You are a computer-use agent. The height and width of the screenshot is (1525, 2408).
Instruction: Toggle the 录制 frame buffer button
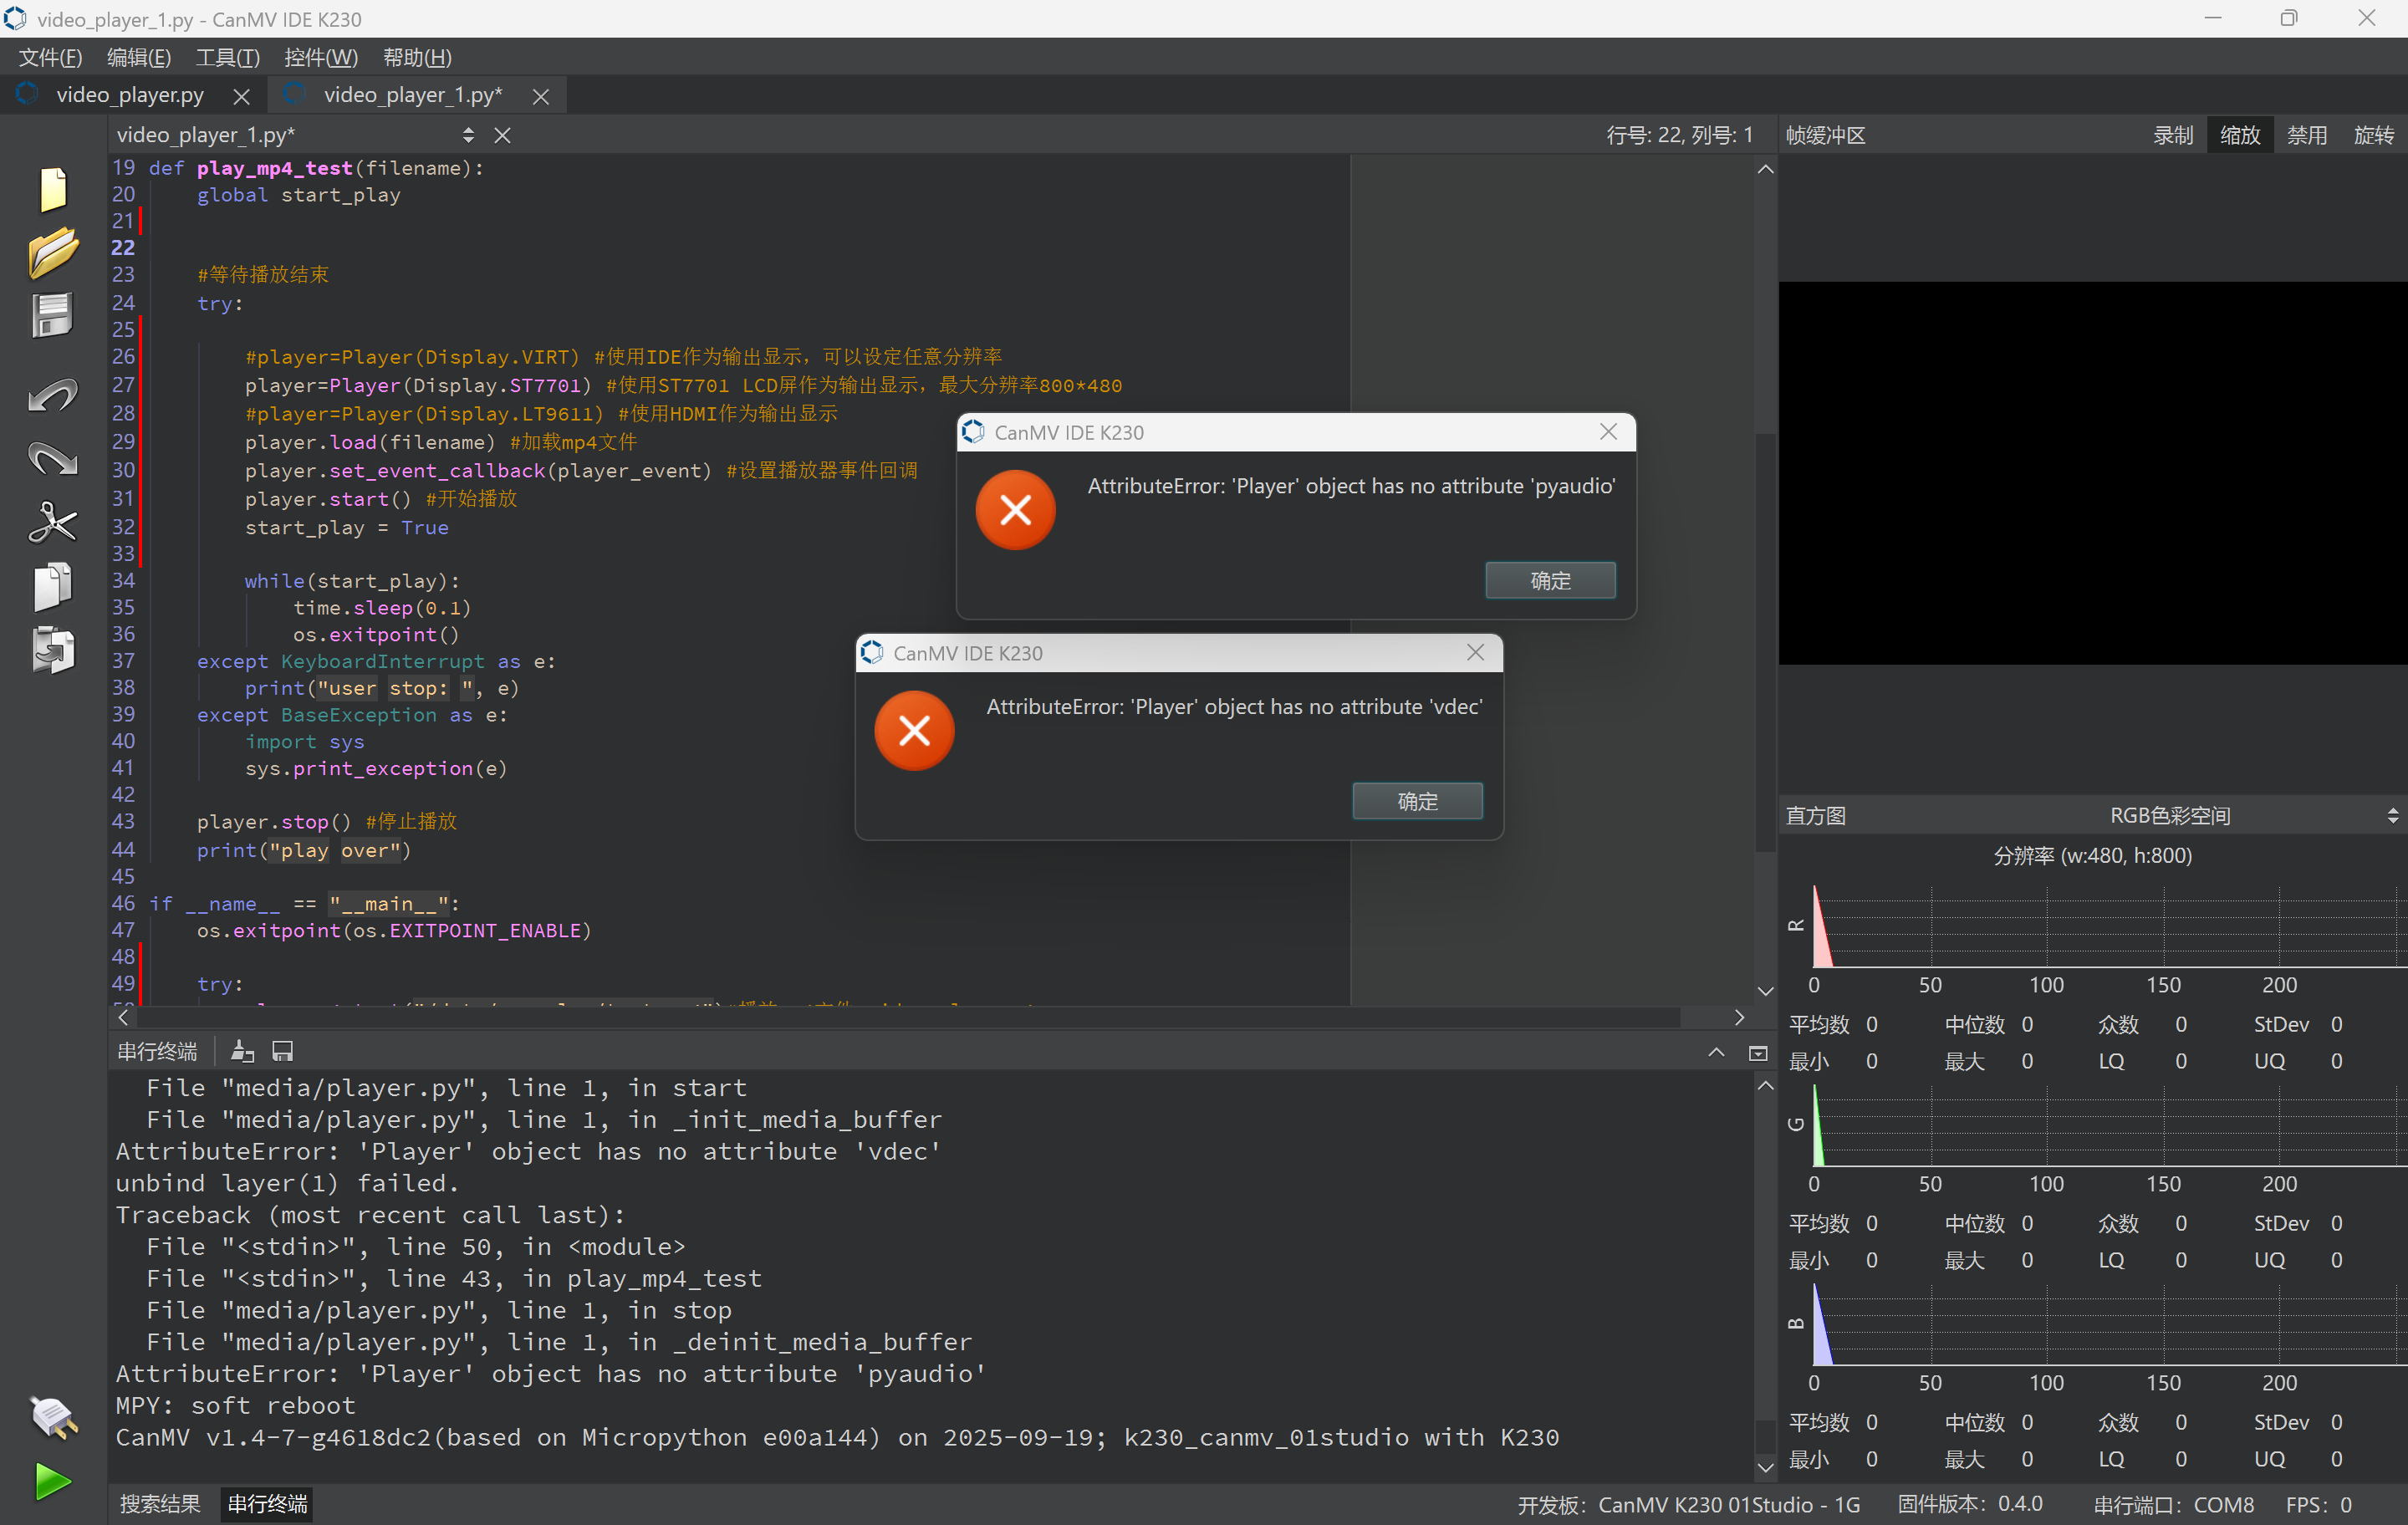[2173, 135]
